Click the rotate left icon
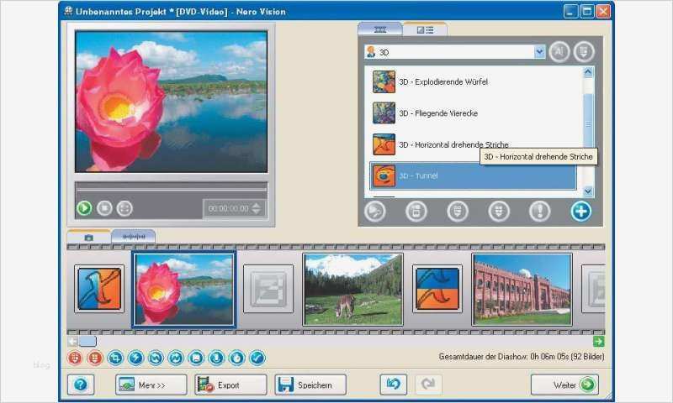 156,358
